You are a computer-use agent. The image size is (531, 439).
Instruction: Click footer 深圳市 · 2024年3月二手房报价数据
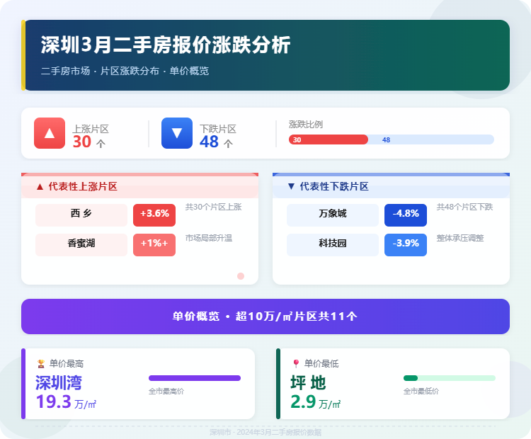coord(265,432)
